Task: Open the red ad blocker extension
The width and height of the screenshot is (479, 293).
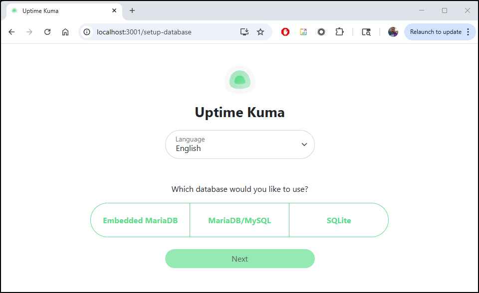Action: tap(285, 32)
